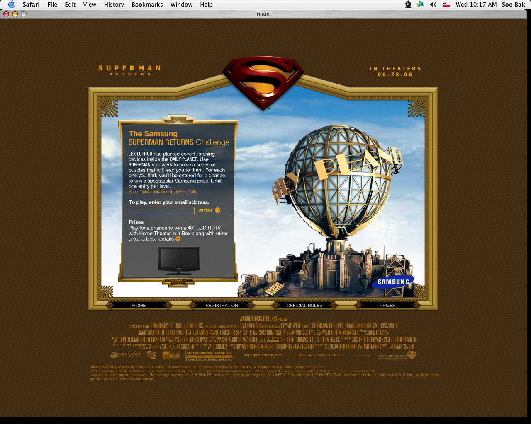
Task: Open the Apple menu
Action: [x=11, y=5]
